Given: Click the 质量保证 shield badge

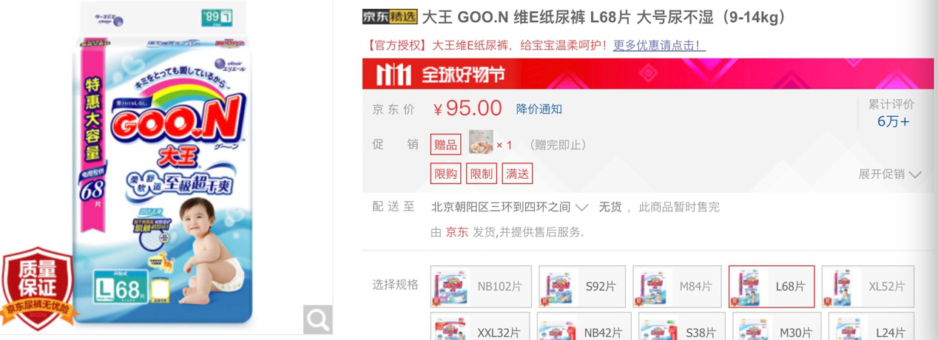Looking at the screenshot, I should (x=37, y=290).
